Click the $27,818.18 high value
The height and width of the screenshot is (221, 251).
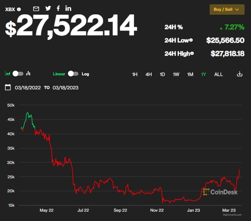[x=228, y=53]
